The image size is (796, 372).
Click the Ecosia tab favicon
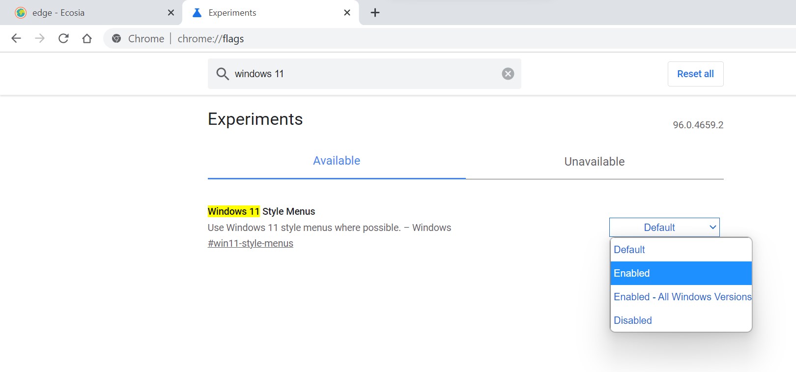(x=21, y=13)
